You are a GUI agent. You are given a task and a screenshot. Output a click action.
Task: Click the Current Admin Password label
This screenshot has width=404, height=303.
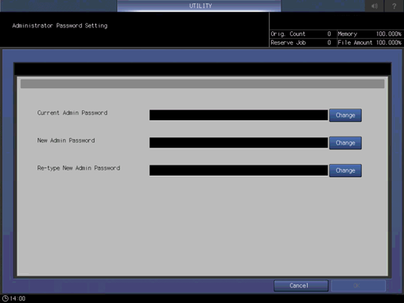coord(72,112)
